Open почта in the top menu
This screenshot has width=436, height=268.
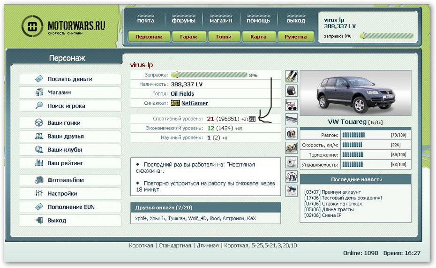[145, 20]
